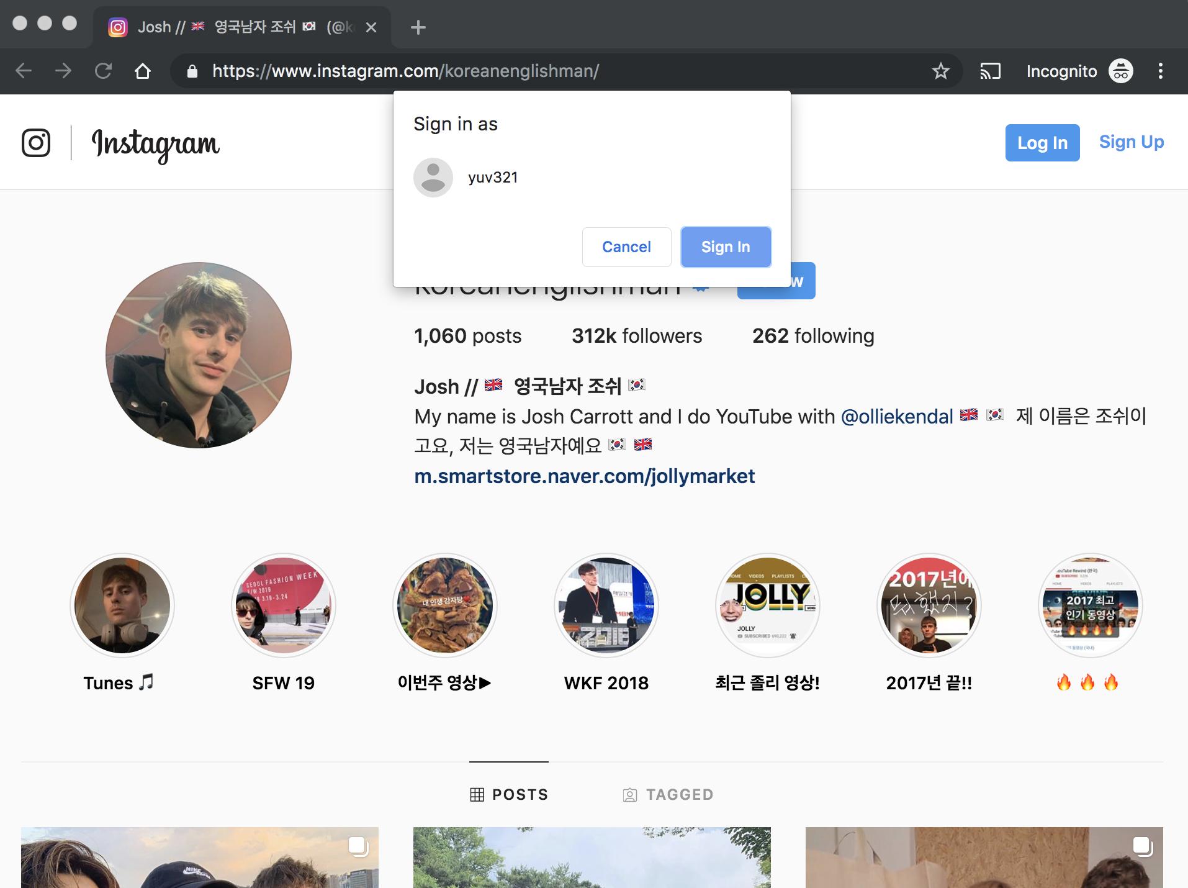Viewport: 1188px width, 888px height.
Task: Switch to the Posts tab
Action: coord(509,794)
